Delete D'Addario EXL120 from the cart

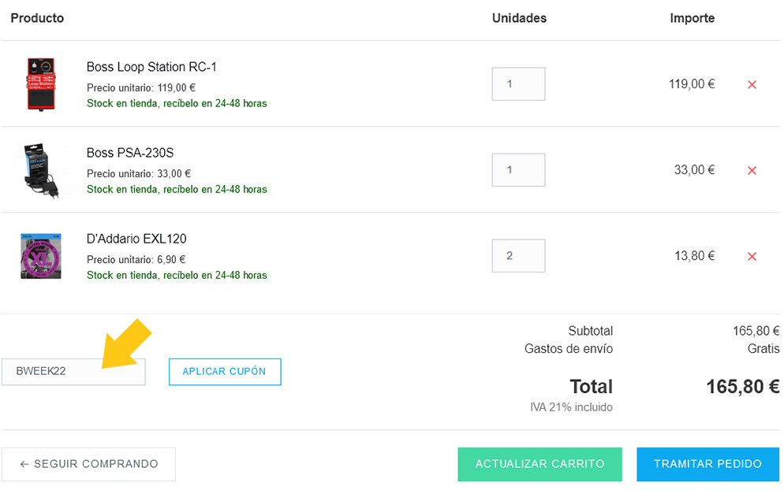coord(752,256)
